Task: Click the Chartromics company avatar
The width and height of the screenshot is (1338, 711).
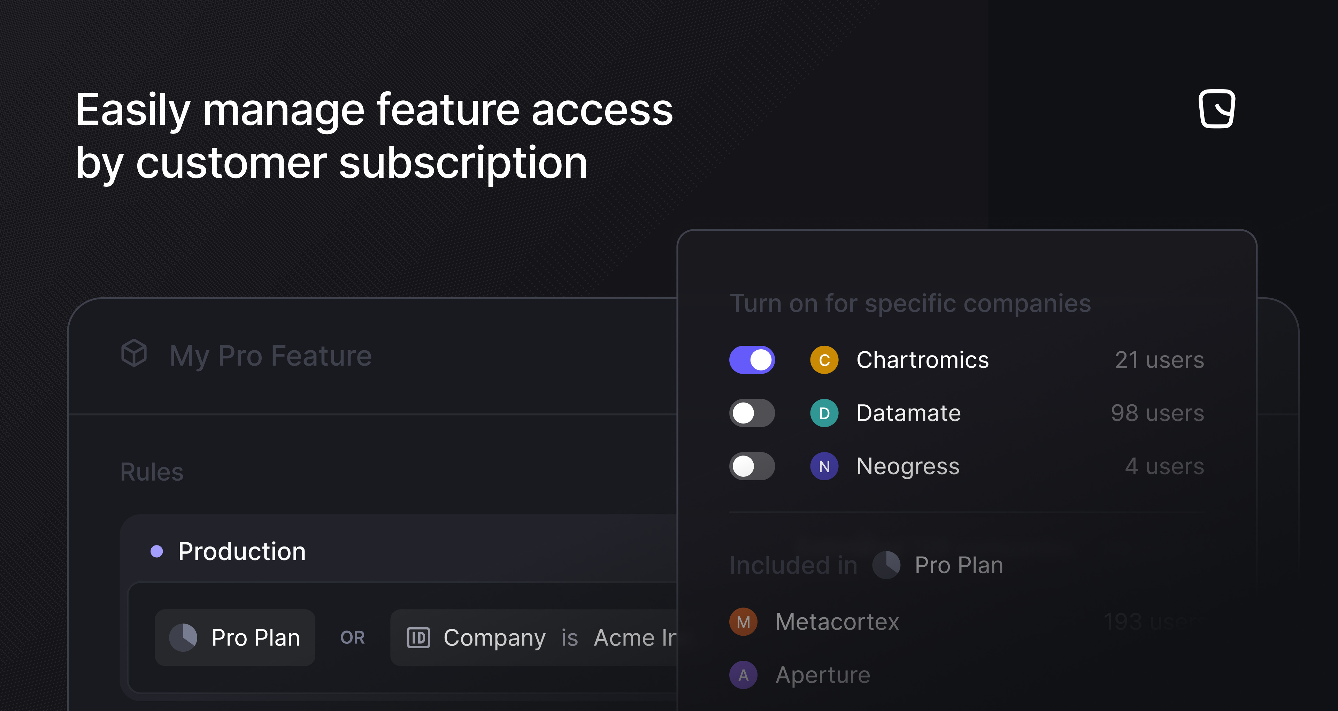Action: tap(824, 359)
